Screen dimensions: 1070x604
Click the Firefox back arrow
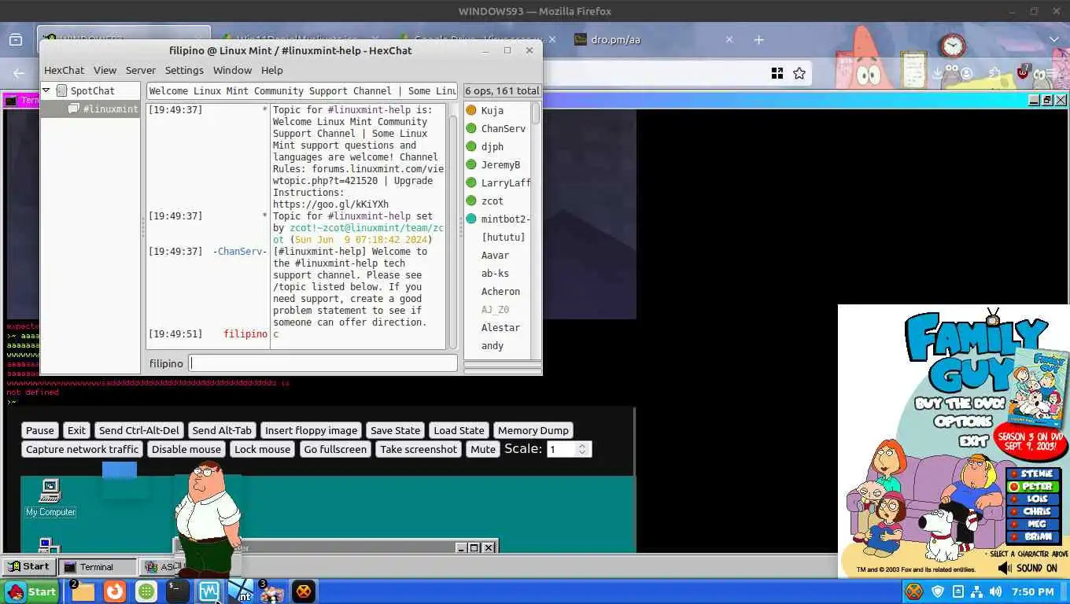click(x=19, y=73)
